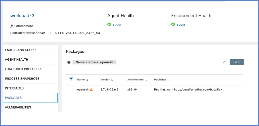Open the Vulnerabilities tab

pyautogui.click(x=18, y=107)
